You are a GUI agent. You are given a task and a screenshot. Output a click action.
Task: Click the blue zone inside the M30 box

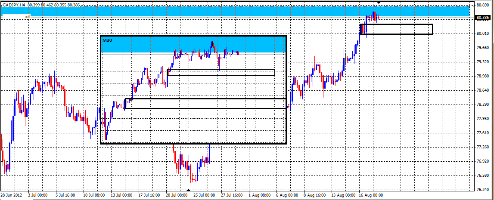193,44
